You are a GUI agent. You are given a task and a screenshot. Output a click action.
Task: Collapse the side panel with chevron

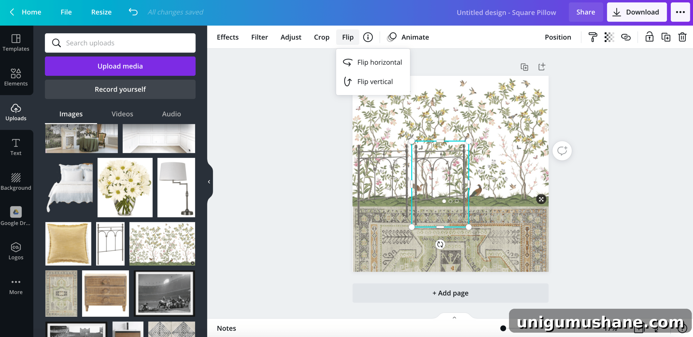[209, 182]
